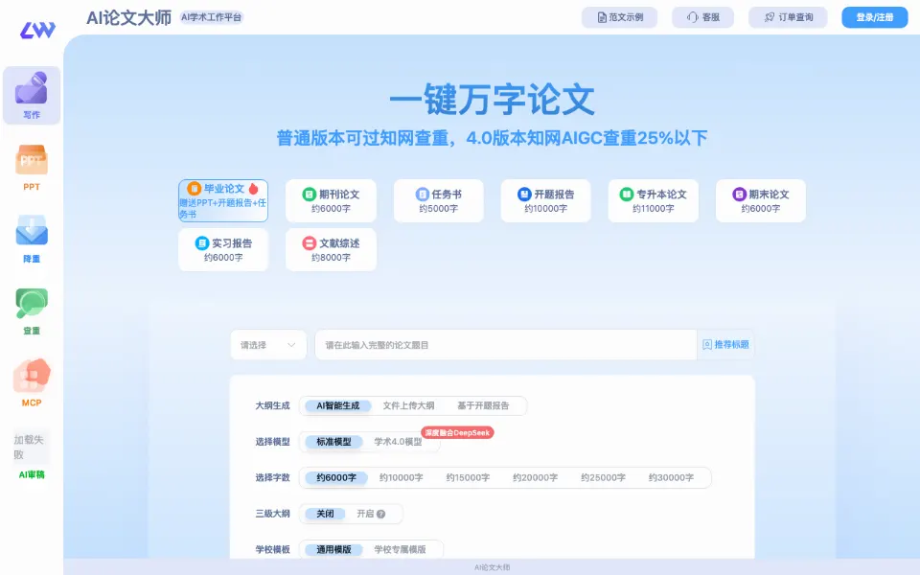
Task: Set 三级大纲 to 开启
Action: pos(365,514)
